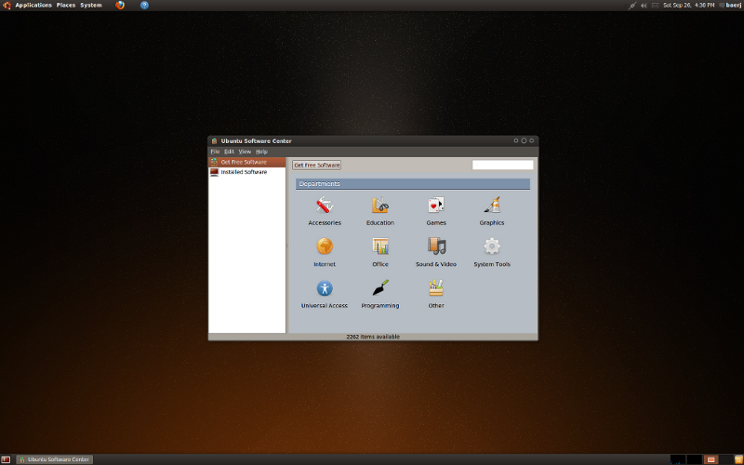Image resolution: width=744 pixels, height=465 pixels.
Task: Click the Get Free Software breadcrumb button
Action: pyautogui.click(x=316, y=166)
